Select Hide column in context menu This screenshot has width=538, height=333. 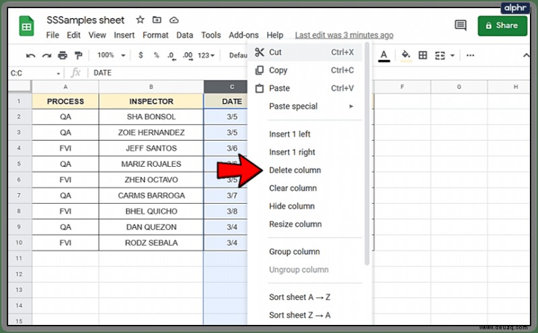coord(292,207)
